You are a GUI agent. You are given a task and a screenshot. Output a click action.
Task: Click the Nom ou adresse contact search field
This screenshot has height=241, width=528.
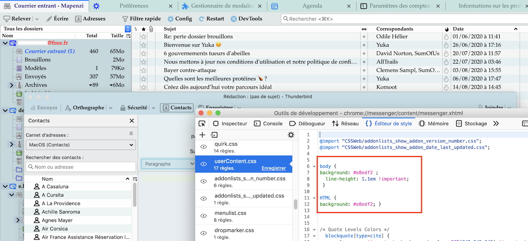click(x=80, y=167)
